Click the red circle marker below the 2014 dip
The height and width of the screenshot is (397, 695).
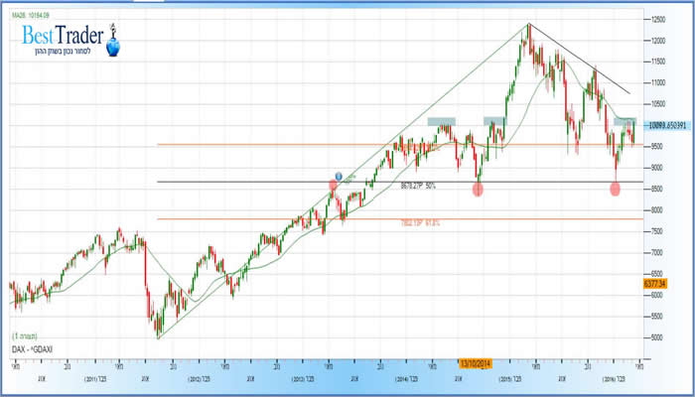pos(478,189)
